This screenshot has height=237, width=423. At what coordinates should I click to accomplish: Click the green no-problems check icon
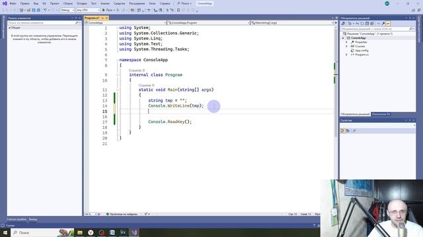[x=107, y=214]
